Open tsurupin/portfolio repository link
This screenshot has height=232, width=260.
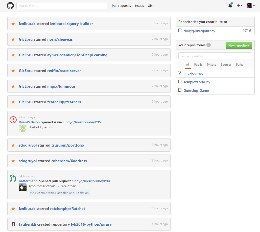click(68, 145)
